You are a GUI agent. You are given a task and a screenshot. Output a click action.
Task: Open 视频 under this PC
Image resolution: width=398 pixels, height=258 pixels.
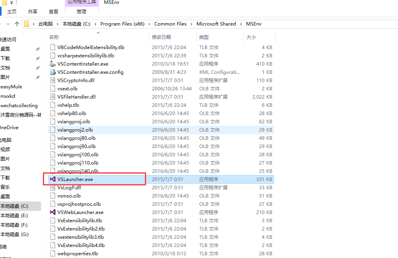coord(5,149)
